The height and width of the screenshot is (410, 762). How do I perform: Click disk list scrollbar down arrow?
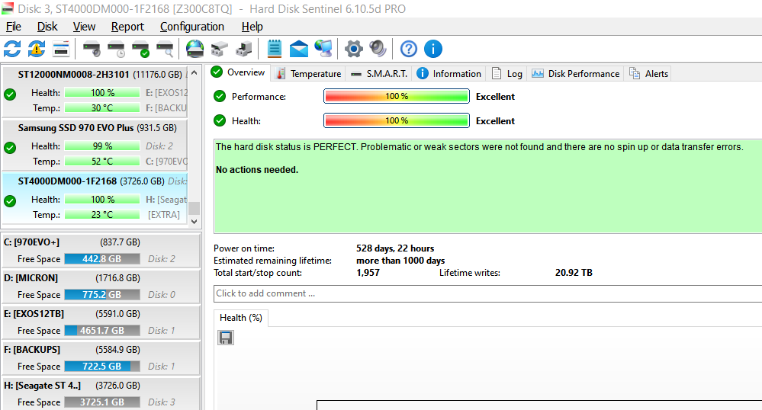tap(194, 222)
